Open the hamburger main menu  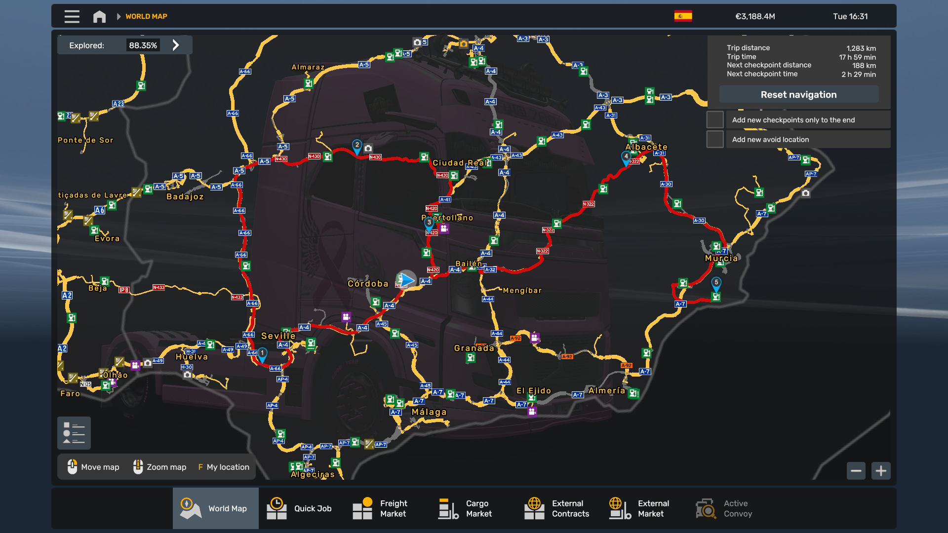point(72,16)
